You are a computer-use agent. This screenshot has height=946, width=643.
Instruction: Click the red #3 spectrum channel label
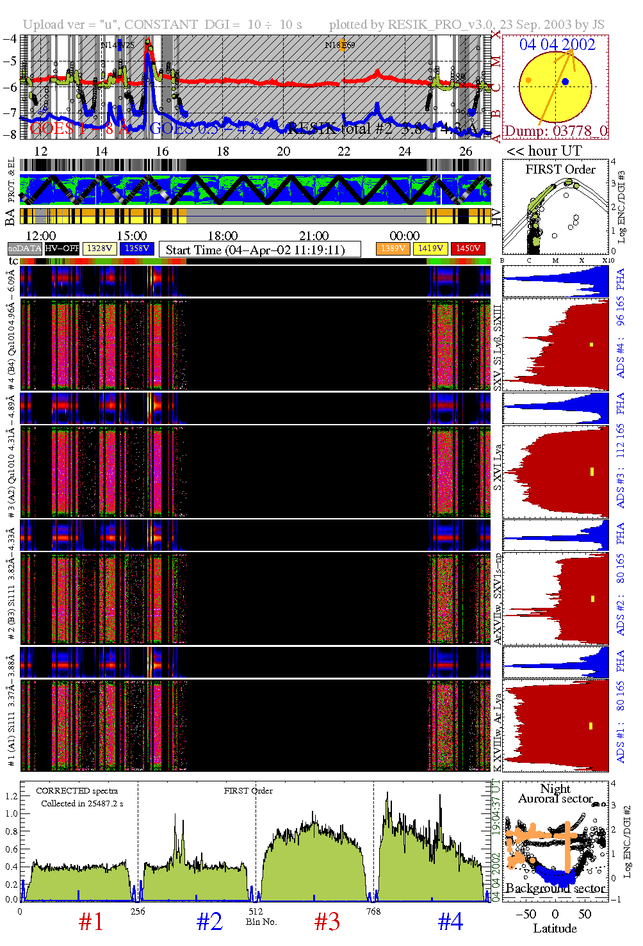click(x=327, y=922)
